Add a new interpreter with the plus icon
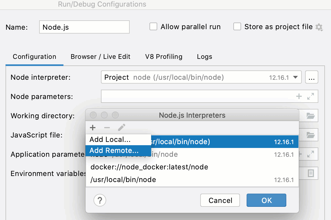The image size is (331, 220). tap(93, 127)
